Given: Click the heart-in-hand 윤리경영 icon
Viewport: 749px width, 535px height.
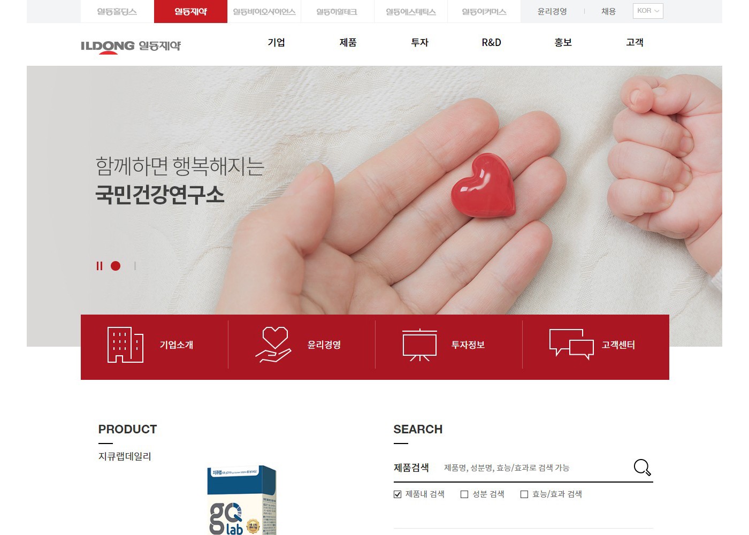Looking at the screenshot, I should click(273, 345).
